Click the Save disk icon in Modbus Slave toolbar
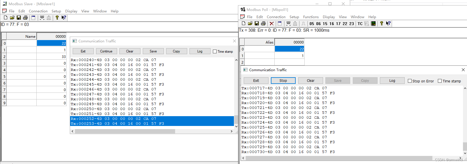Viewport: 467px width, 164px height. click(19, 18)
